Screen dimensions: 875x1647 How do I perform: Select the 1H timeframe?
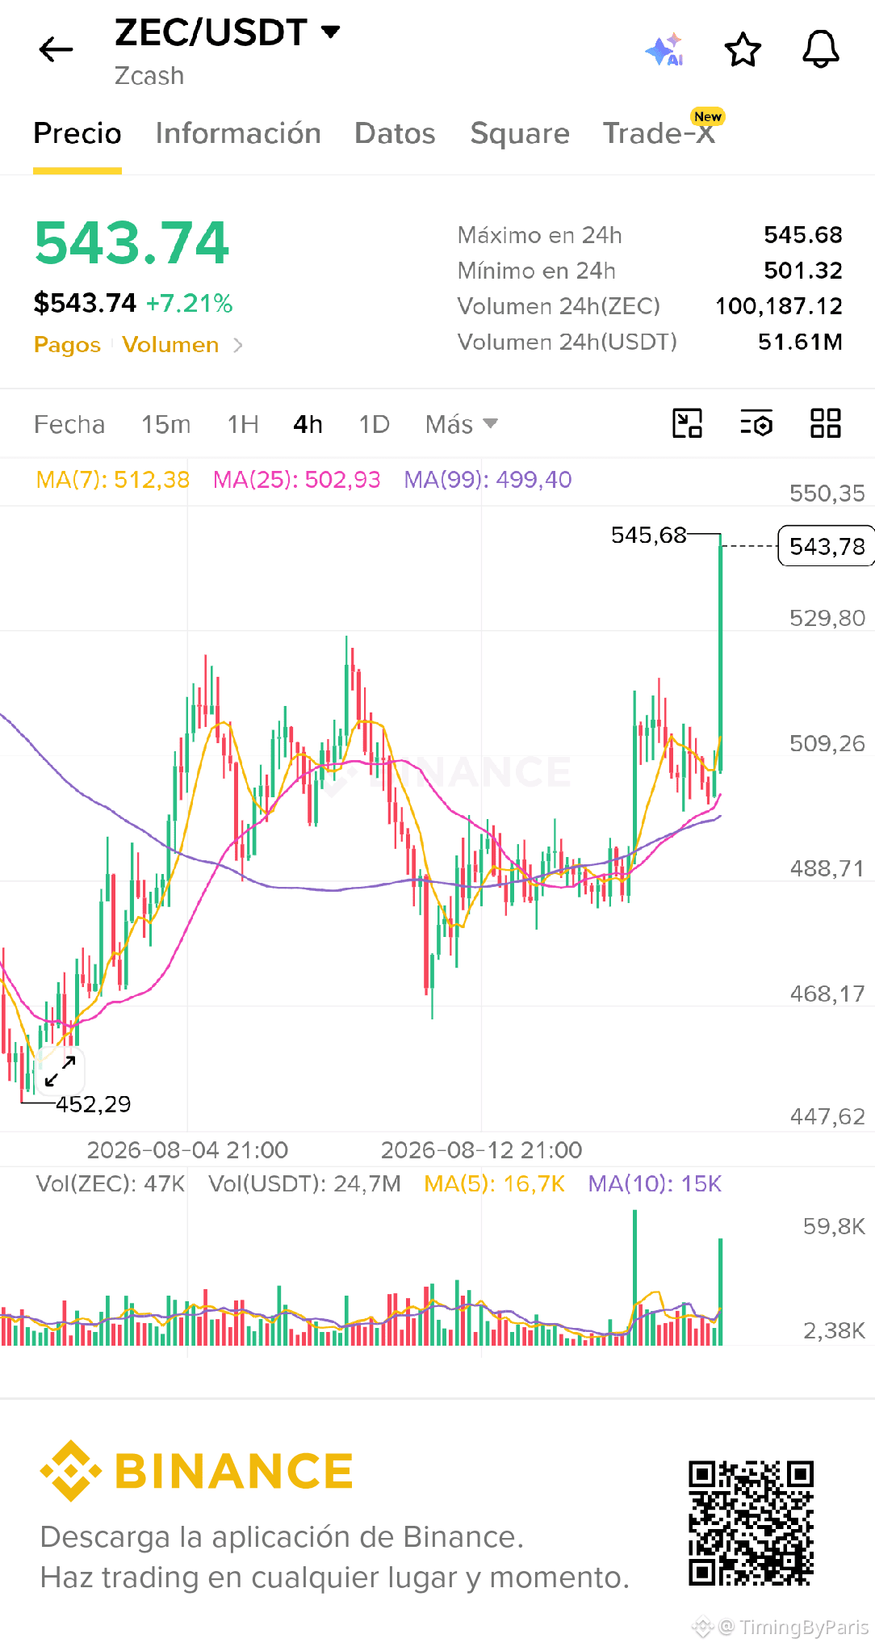click(x=243, y=424)
